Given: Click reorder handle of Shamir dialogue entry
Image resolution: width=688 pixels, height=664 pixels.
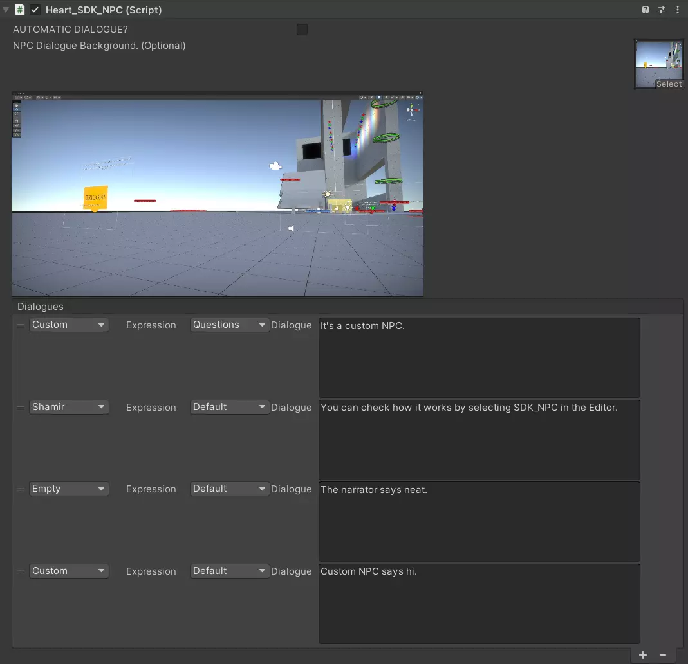Looking at the screenshot, I should 21,408.
